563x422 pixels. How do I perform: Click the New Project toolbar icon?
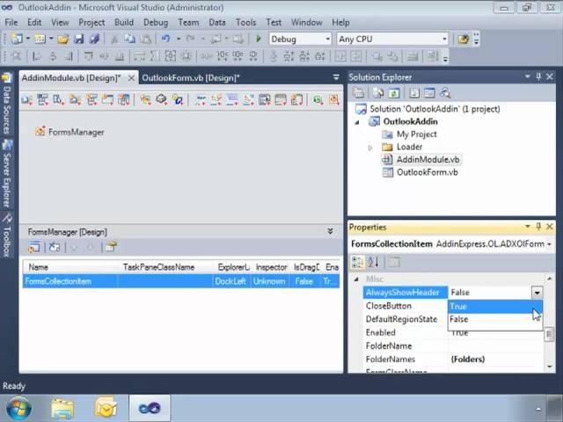tap(17, 39)
